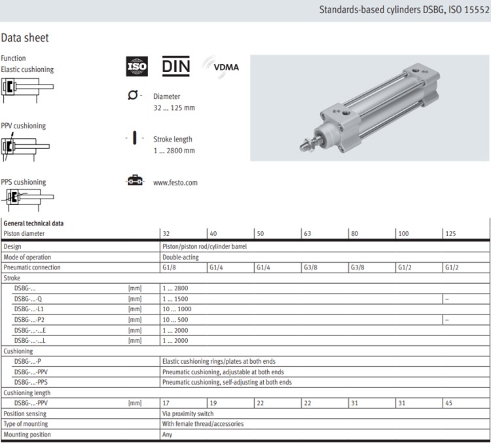Click the cylinder product photo
Screen dimensions: 491x443
coord(370,107)
